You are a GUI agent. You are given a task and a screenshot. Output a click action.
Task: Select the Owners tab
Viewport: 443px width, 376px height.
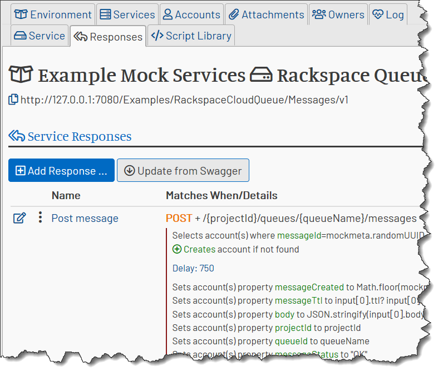point(338,14)
